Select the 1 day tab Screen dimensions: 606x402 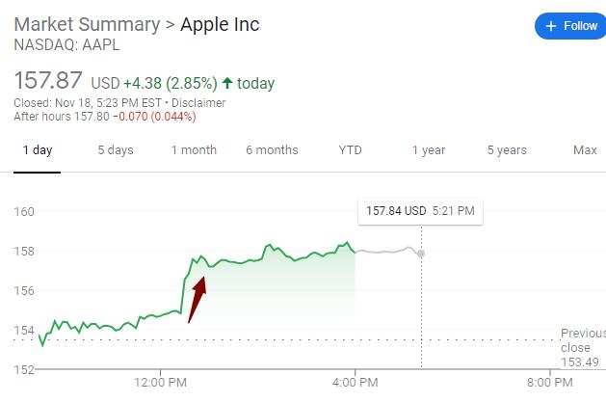click(37, 150)
